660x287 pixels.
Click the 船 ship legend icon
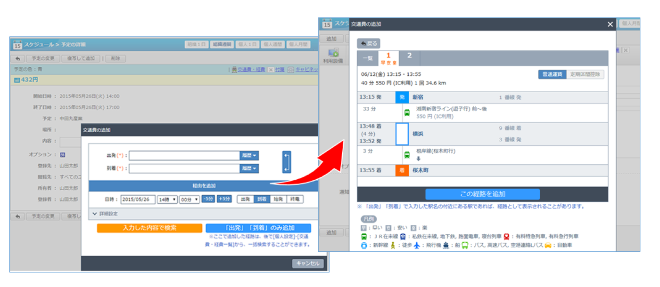pos(445,245)
